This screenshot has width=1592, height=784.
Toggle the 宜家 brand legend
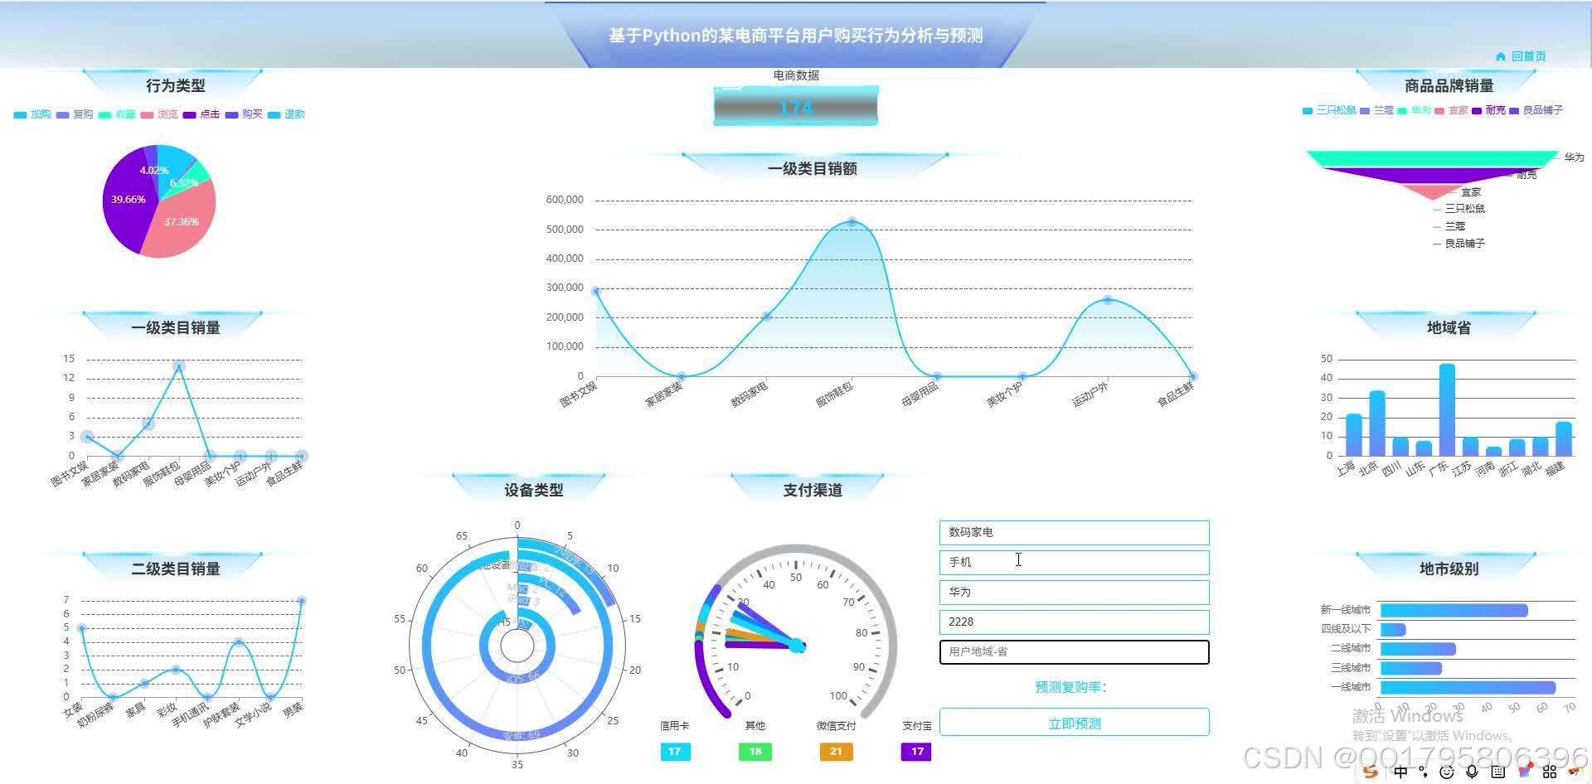(x=1452, y=110)
